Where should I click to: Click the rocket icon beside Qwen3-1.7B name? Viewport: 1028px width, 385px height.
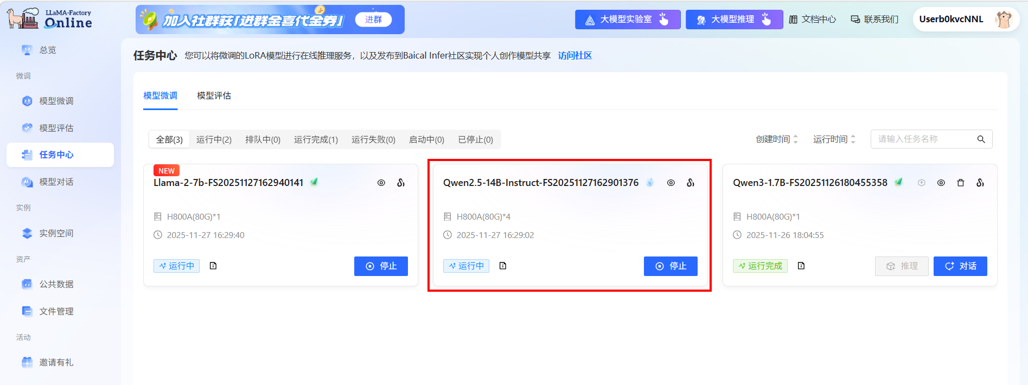point(899,182)
